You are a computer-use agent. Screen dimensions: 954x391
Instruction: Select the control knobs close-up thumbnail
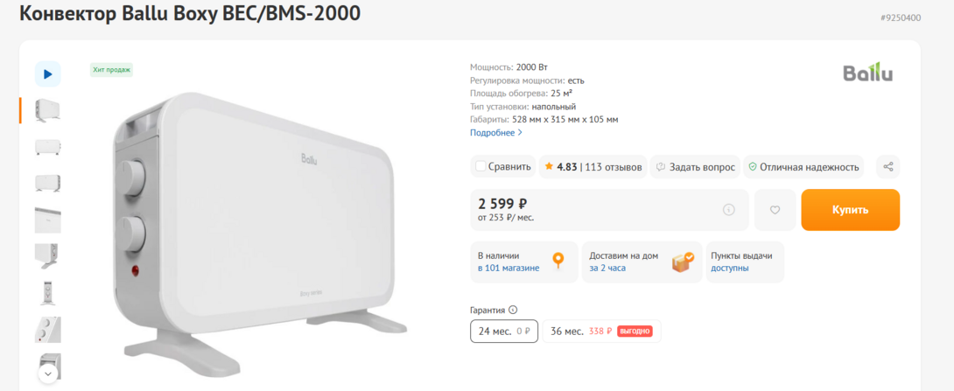point(47,330)
